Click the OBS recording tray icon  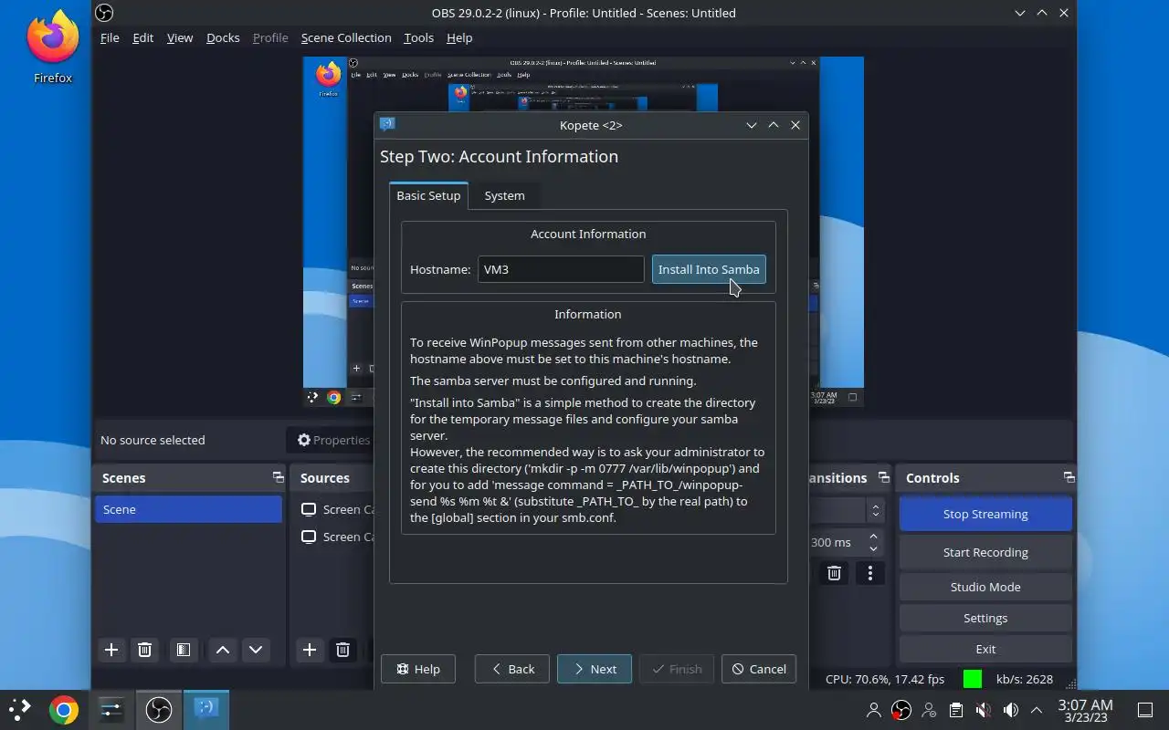point(901,710)
